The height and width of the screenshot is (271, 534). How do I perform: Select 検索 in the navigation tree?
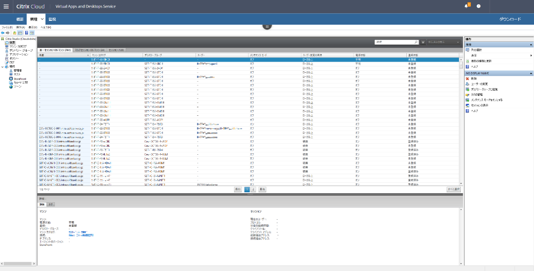click(12, 43)
